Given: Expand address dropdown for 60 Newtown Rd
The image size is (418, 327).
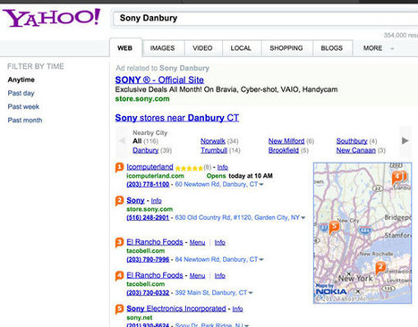Looking at the screenshot, I should pos(261,185).
